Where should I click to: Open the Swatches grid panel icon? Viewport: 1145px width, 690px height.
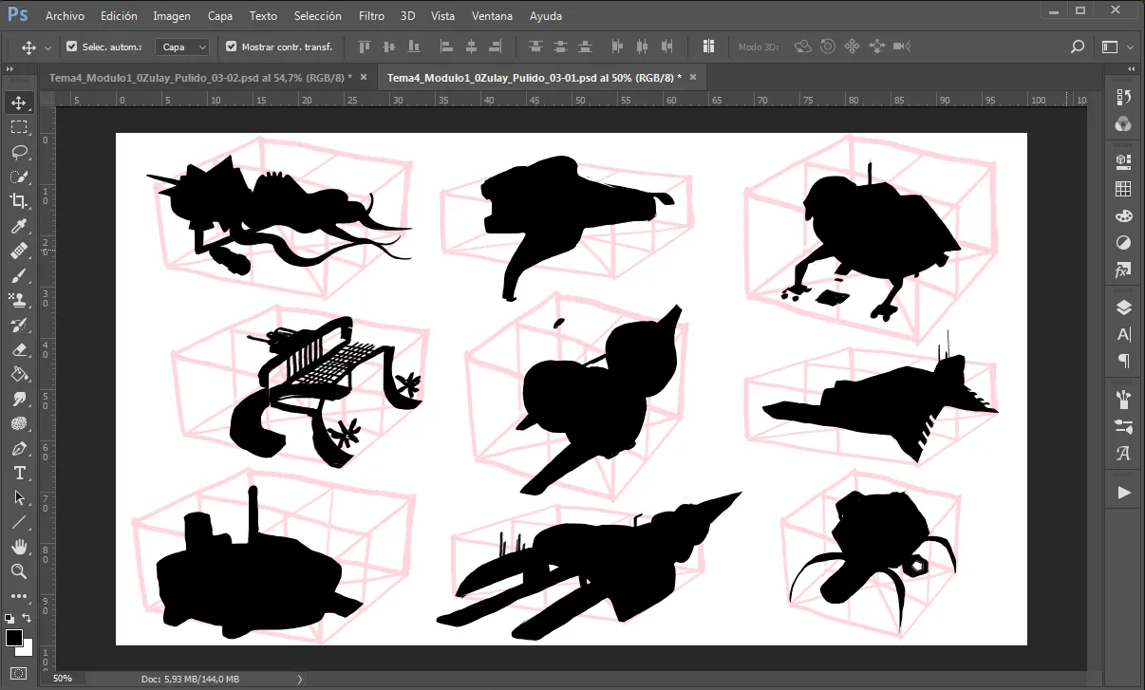pyautogui.click(x=1124, y=189)
